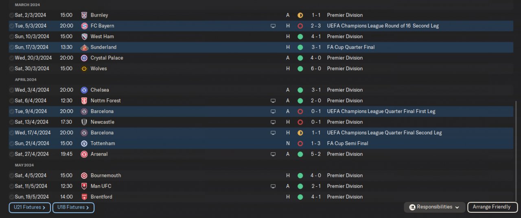Toggle checkmark beside Wed 3/4/2024 Chelsea fixture

coord(11,90)
